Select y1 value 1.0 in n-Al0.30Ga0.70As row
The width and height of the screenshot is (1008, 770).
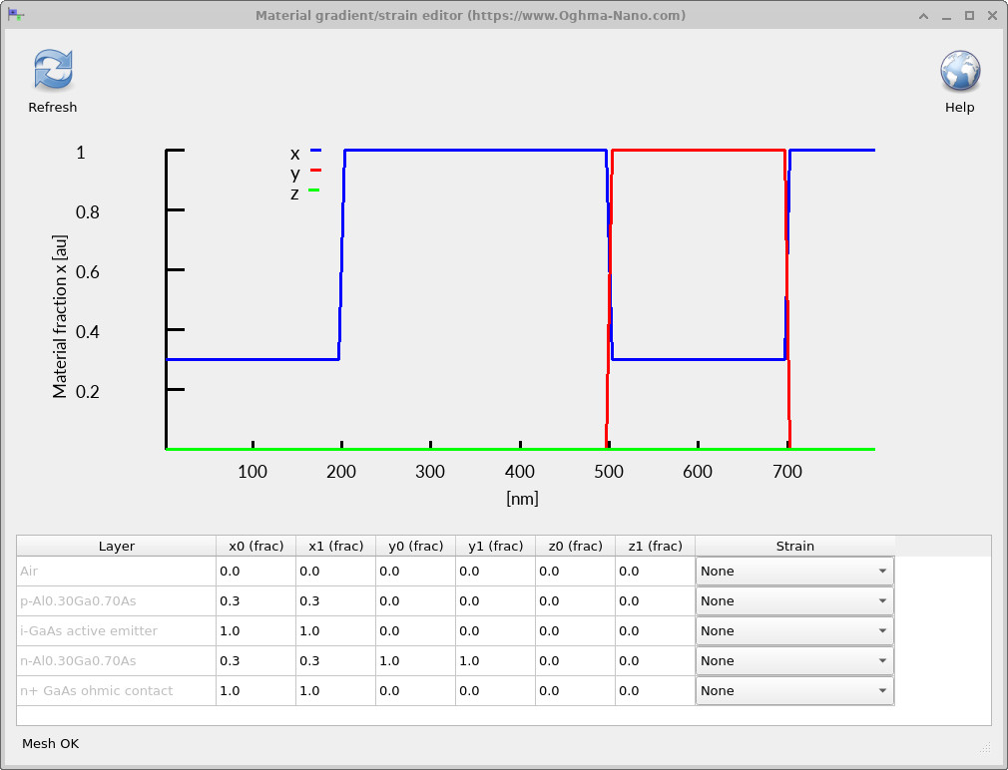(495, 661)
